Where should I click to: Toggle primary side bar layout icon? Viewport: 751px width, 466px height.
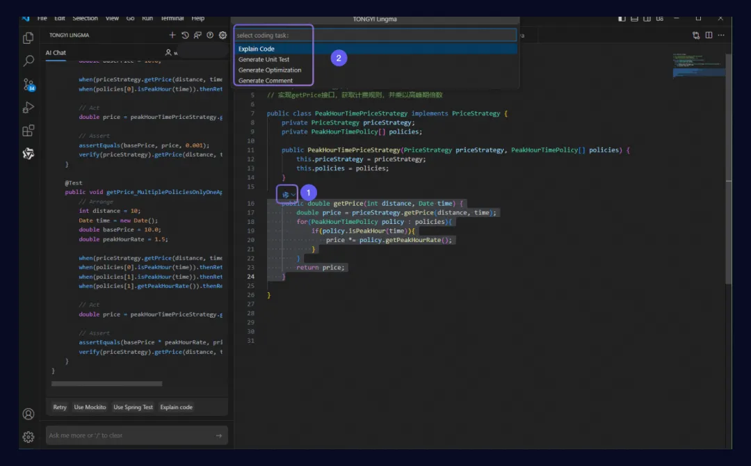tap(622, 19)
